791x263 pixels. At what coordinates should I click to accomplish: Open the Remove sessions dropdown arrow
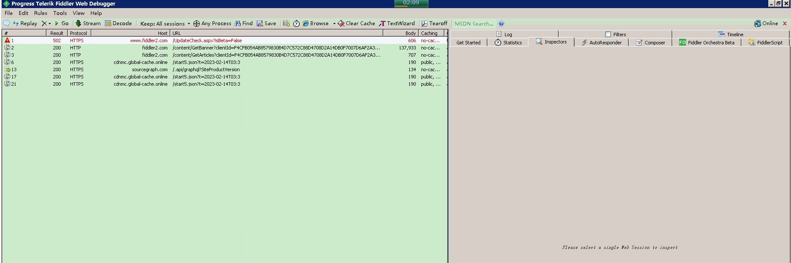(x=50, y=24)
